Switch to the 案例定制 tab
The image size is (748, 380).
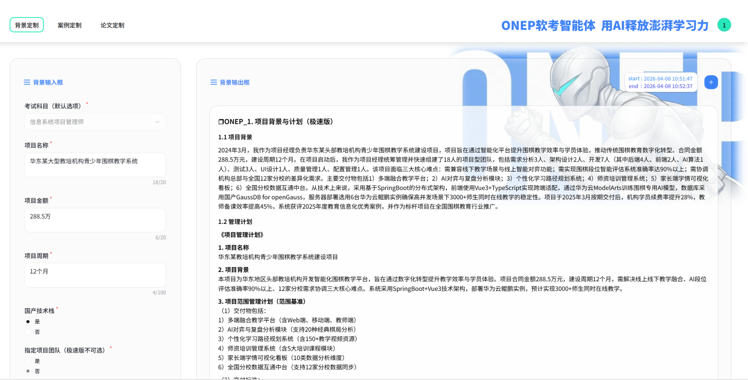point(69,24)
